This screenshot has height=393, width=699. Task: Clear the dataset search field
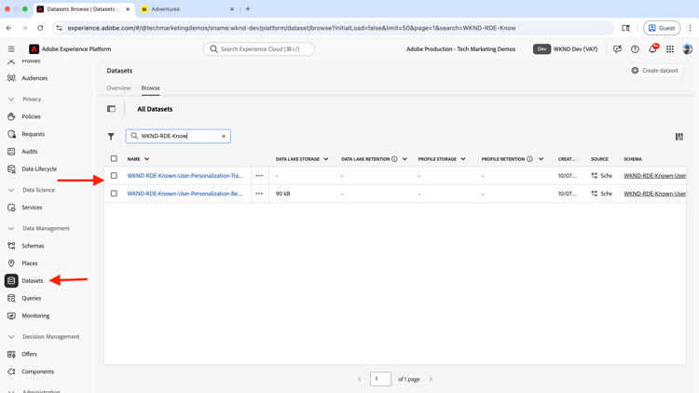224,136
